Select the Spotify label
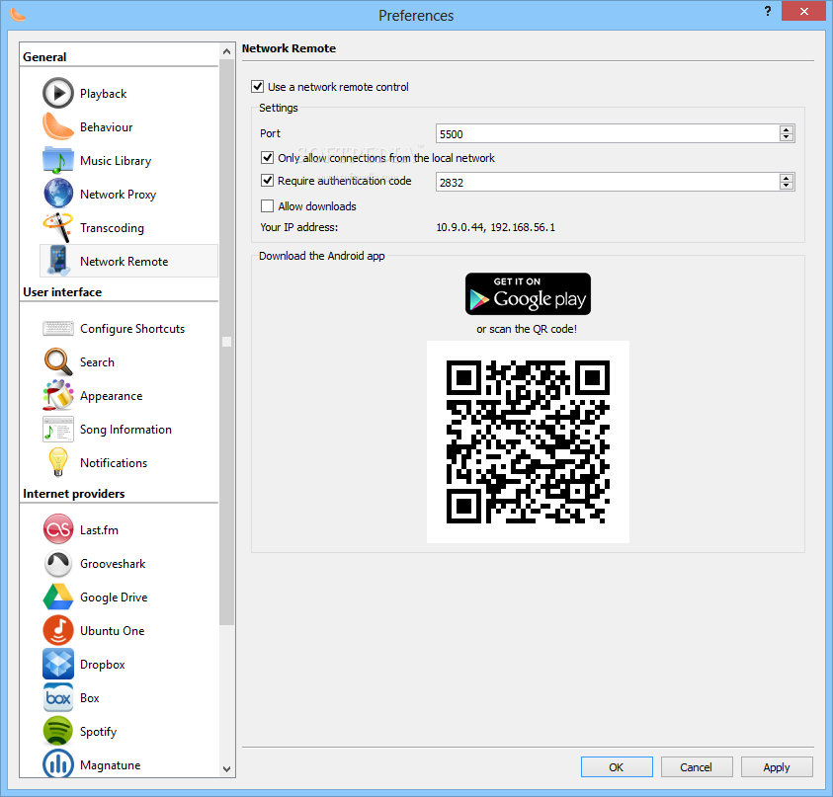The height and width of the screenshot is (797, 833). pos(98,731)
